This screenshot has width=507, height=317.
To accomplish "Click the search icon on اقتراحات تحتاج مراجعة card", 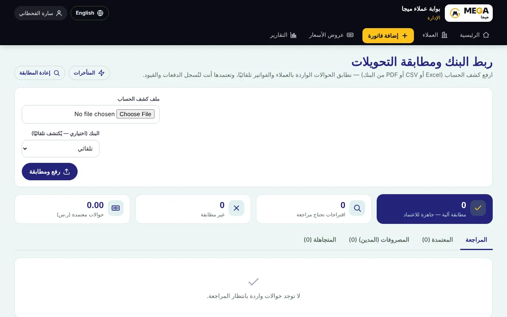I will (357, 208).
